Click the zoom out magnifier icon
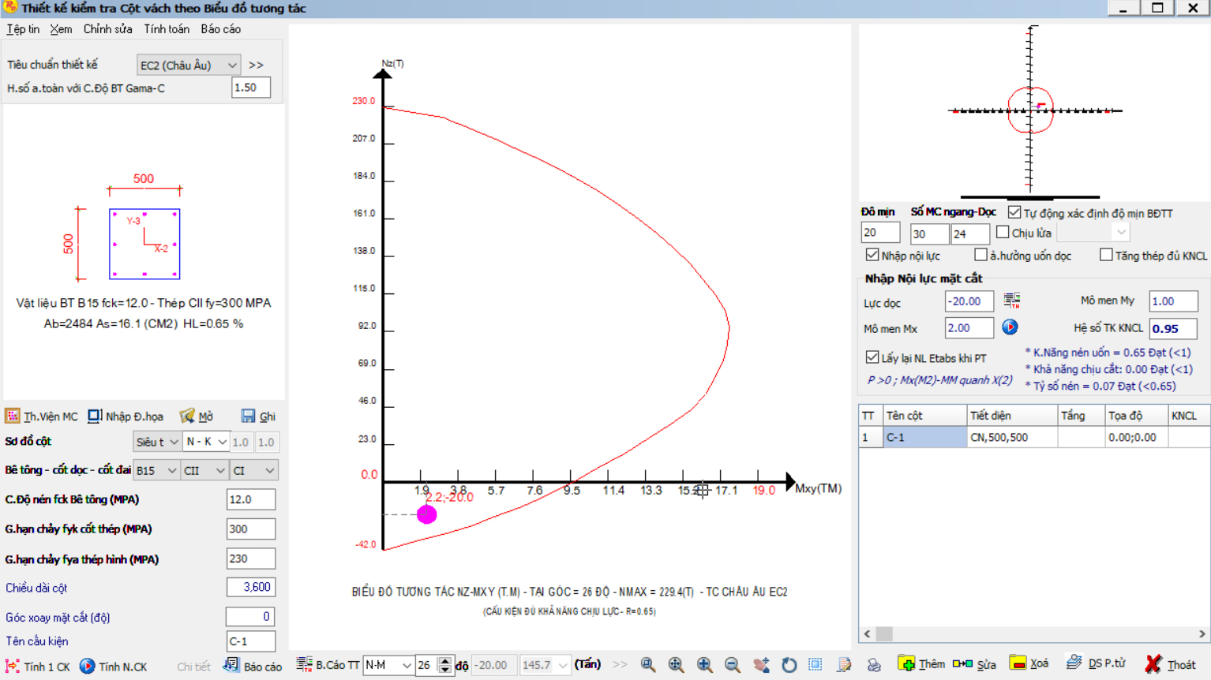The image size is (1211, 680). [x=733, y=665]
